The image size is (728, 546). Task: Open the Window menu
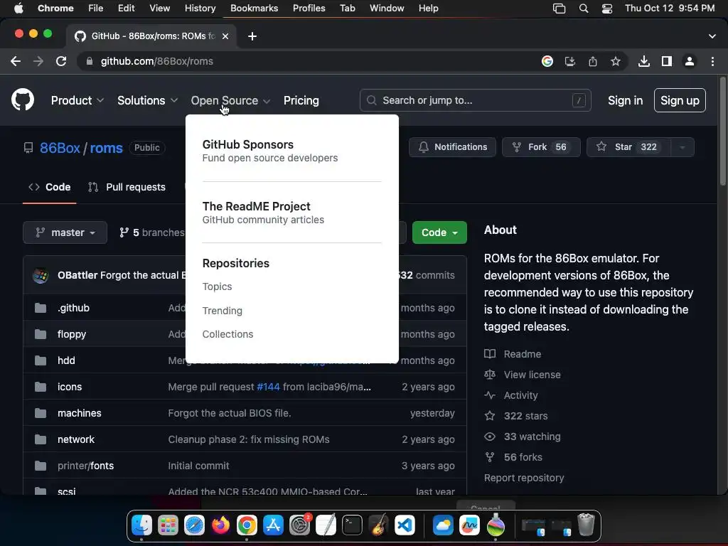pyautogui.click(x=387, y=9)
